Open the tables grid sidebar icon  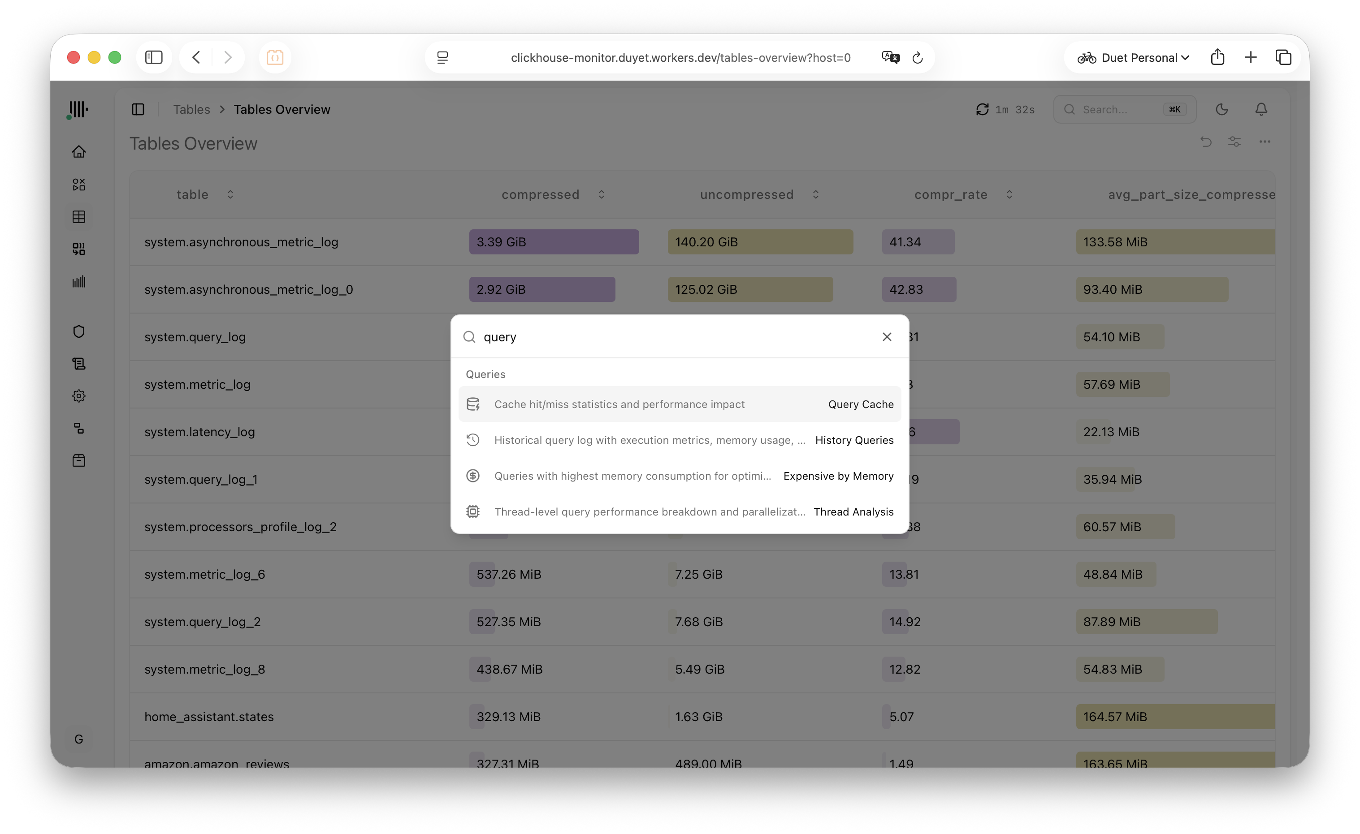point(79,217)
